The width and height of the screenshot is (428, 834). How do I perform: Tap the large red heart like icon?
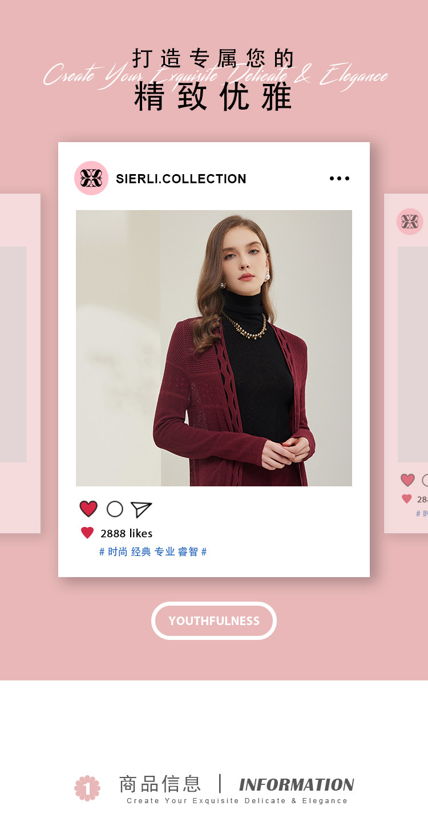[x=88, y=509]
